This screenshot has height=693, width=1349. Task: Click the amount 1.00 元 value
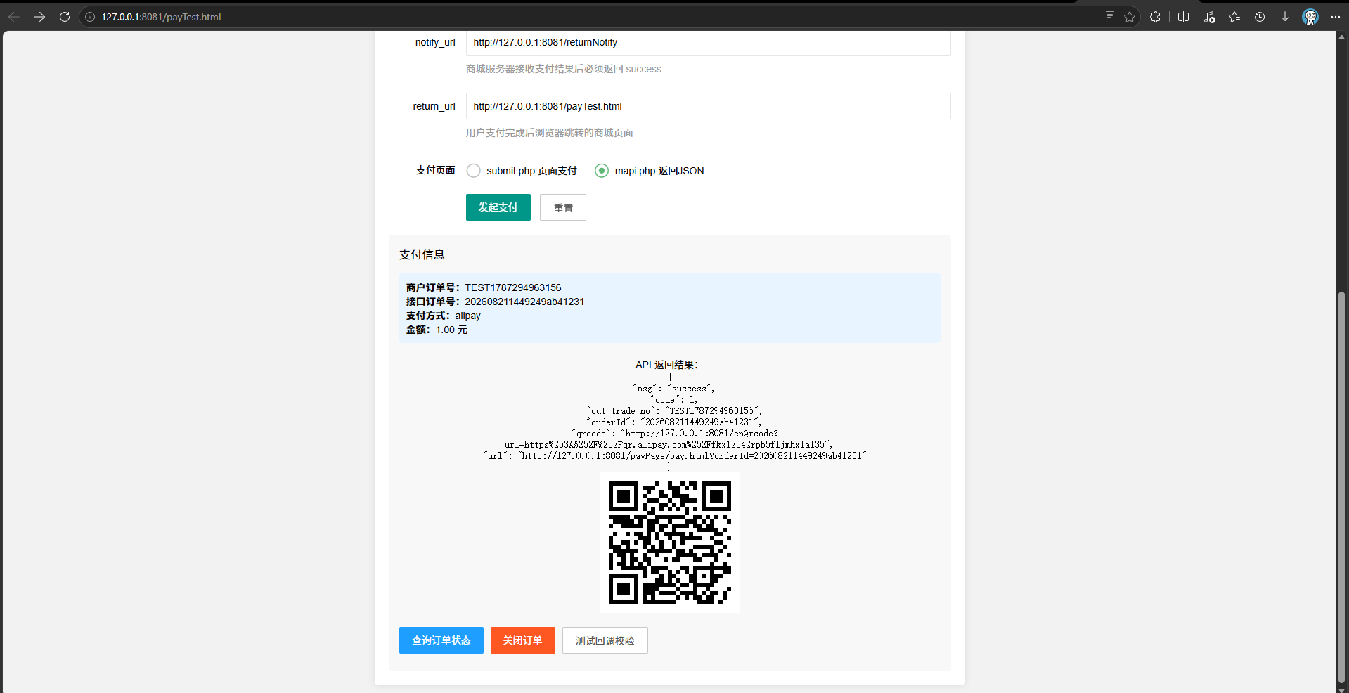(451, 330)
